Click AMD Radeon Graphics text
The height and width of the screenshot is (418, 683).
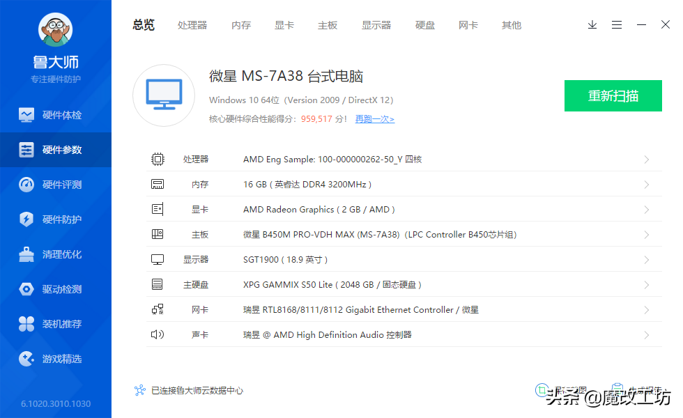pyautogui.click(x=319, y=210)
